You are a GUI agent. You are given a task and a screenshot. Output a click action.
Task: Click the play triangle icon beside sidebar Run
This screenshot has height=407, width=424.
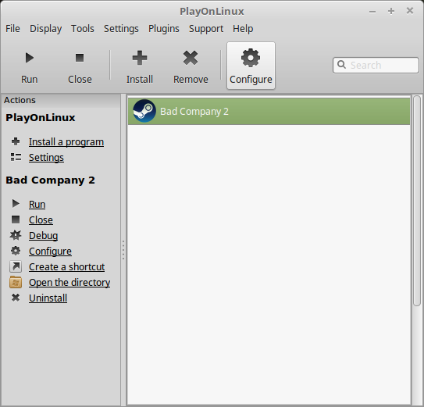pos(16,204)
